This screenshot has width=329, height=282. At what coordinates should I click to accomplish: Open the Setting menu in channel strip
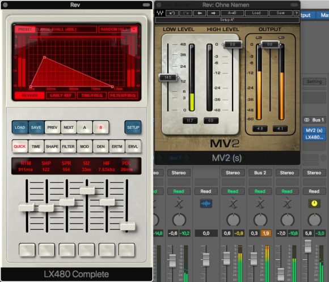point(314,82)
